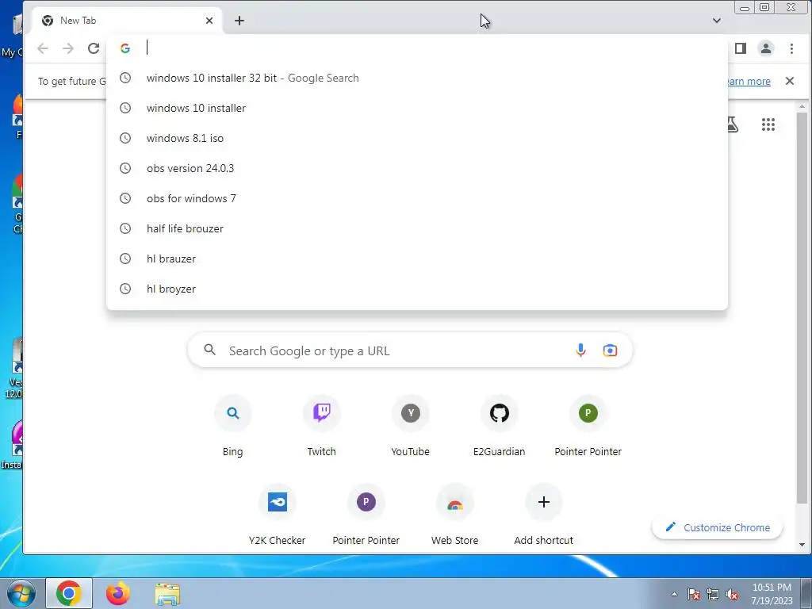Select suggestion windows 10 installer 32 bit
The height and width of the screenshot is (609, 812).
pyautogui.click(x=417, y=78)
